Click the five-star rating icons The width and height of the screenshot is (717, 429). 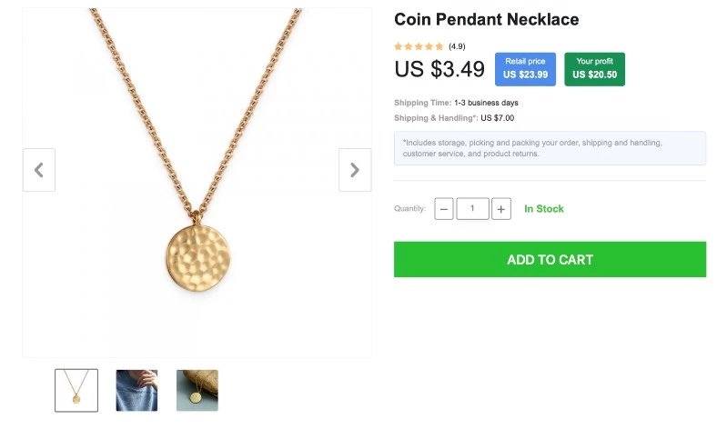419,46
